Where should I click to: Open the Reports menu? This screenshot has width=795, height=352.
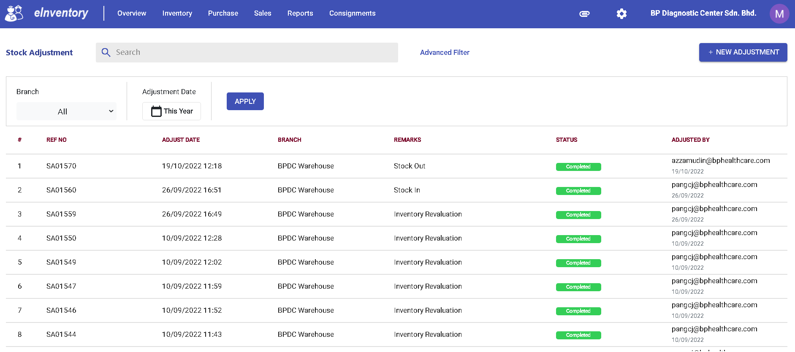(300, 14)
